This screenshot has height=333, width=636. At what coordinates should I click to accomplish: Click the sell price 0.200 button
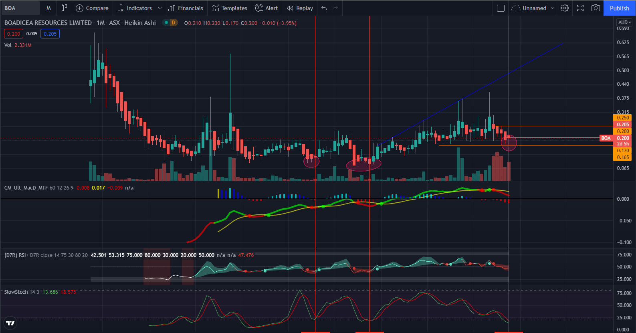14,34
